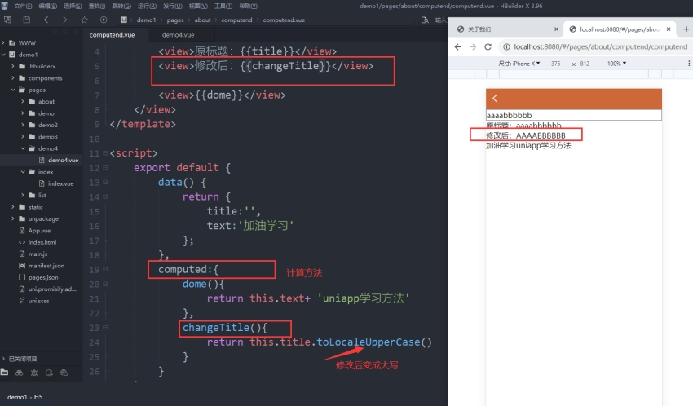This screenshot has height=406, width=693.
Task: Select the demo1 - H5 console tab
Action: tap(25, 397)
